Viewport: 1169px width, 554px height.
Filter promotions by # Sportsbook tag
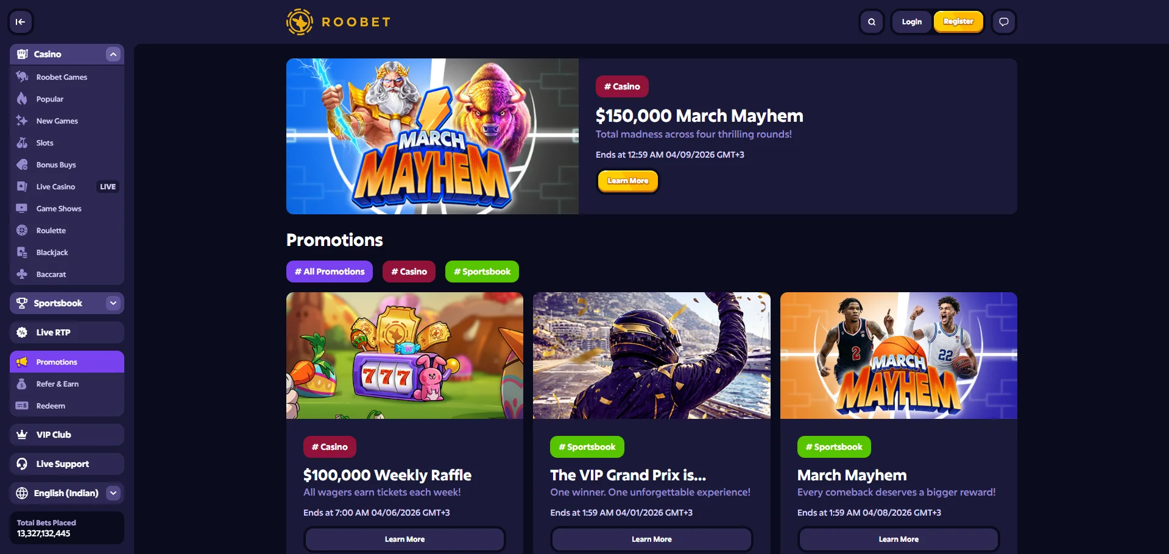pyautogui.click(x=482, y=272)
